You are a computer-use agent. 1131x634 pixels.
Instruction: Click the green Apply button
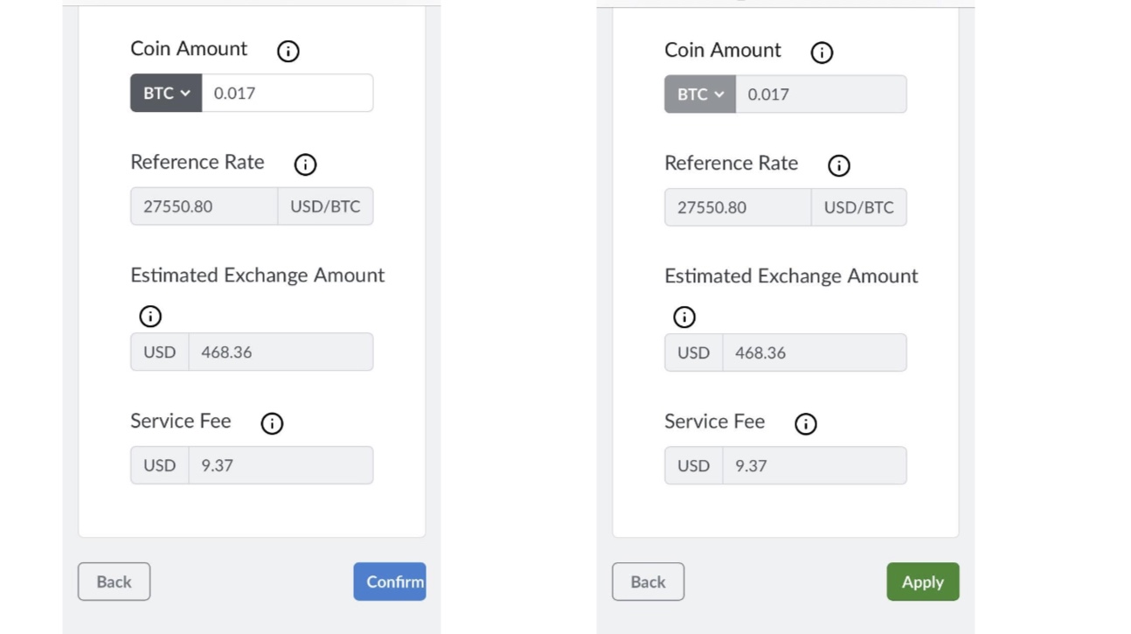[923, 582]
